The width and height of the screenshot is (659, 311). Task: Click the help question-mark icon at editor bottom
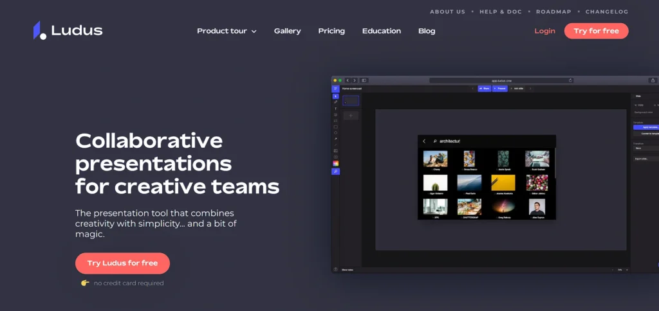pos(335,269)
